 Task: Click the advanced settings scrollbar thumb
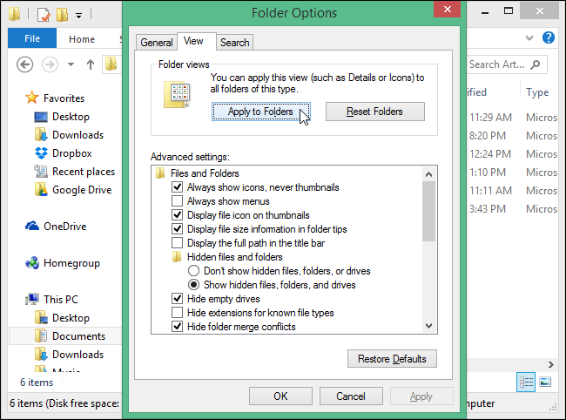428,211
